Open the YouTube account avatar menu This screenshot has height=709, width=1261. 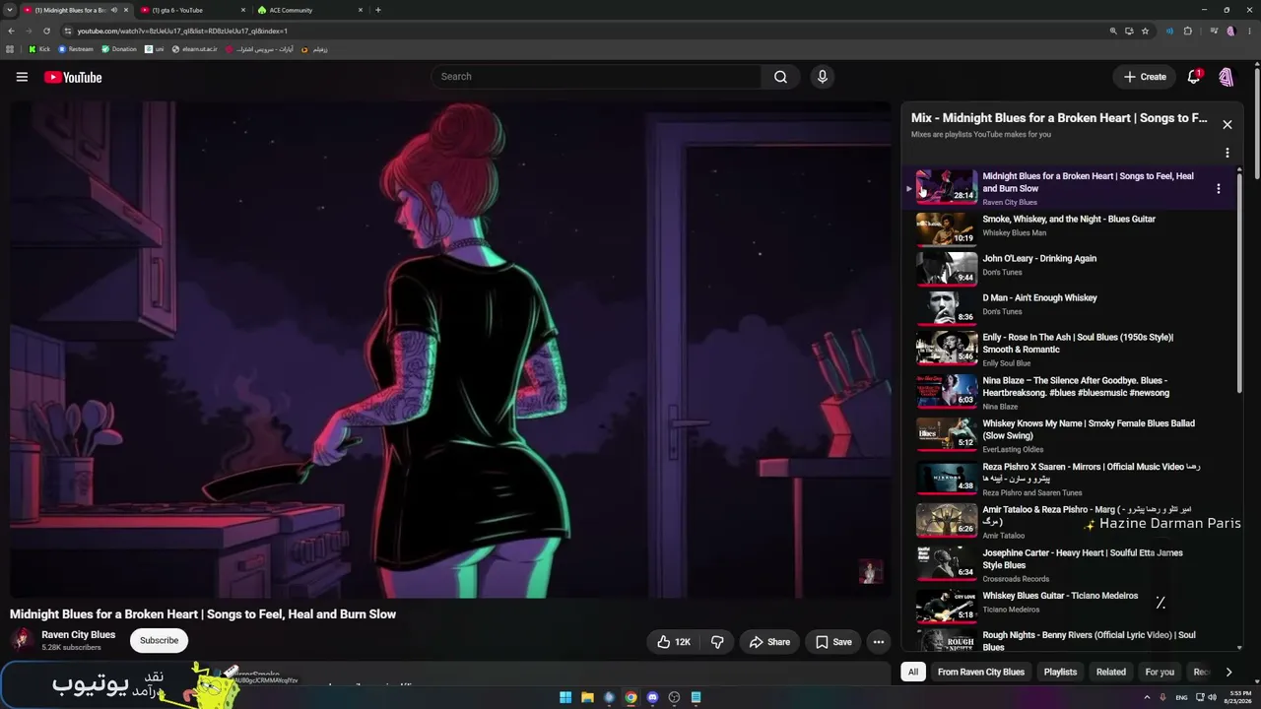[x=1227, y=77]
